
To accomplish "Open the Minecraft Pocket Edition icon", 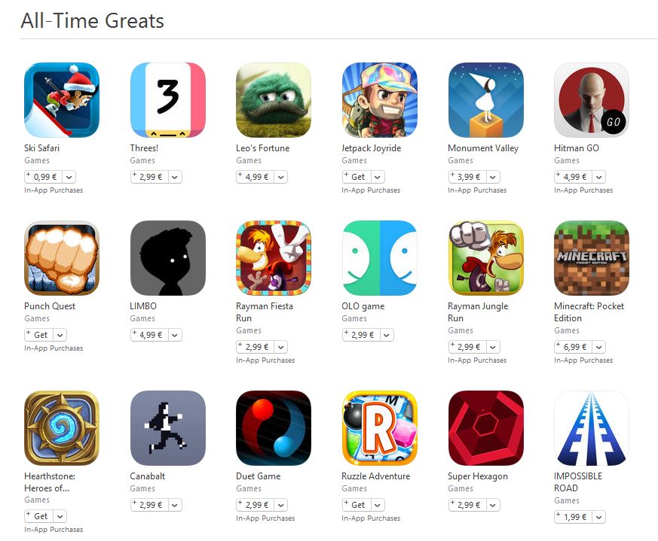I will point(592,258).
